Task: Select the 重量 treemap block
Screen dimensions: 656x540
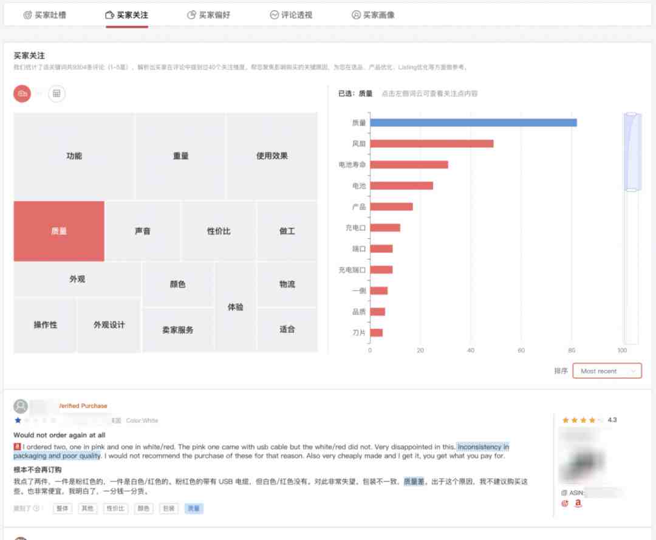Action: (x=181, y=156)
